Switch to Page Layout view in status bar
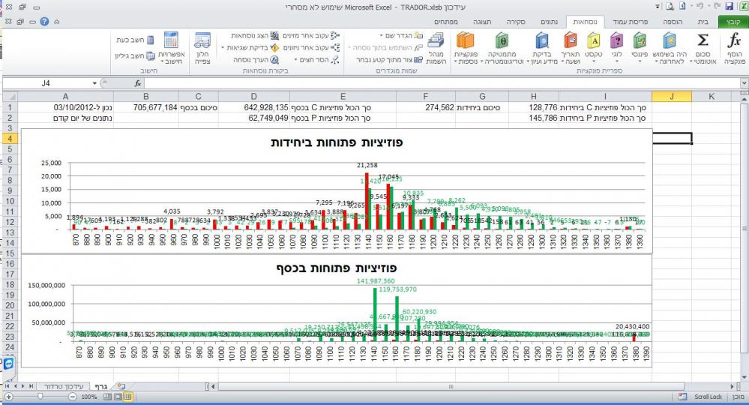 tap(117, 396)
